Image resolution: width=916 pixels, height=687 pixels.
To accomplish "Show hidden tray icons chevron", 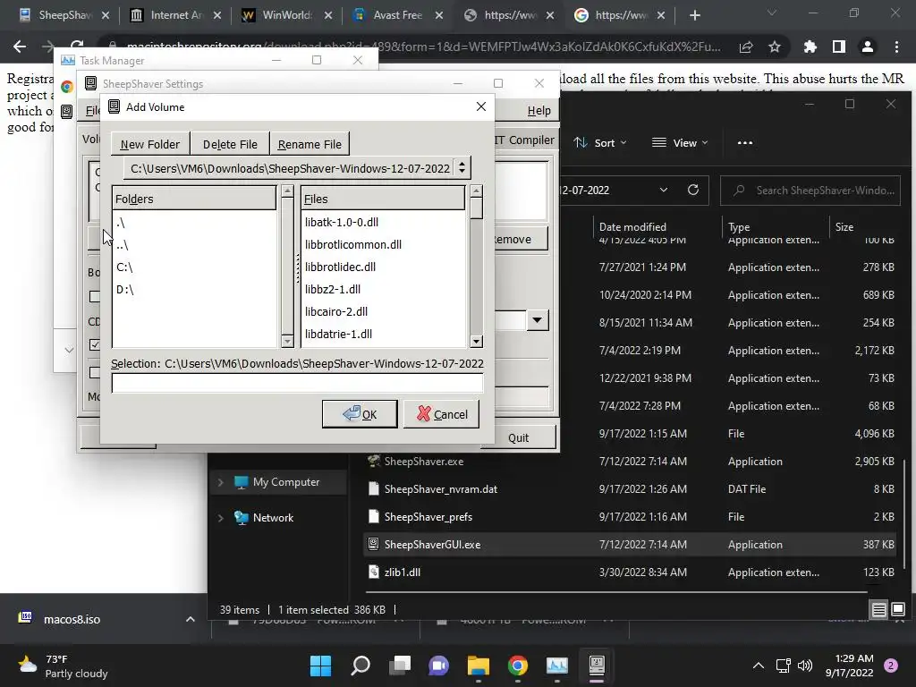I will pos(759,666).
